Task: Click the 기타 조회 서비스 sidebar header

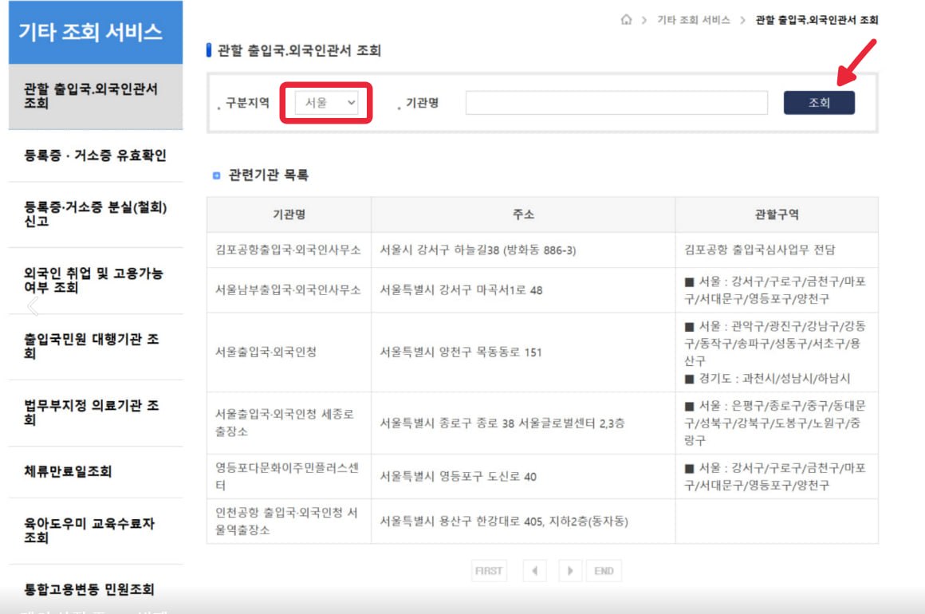Action: 96,32
